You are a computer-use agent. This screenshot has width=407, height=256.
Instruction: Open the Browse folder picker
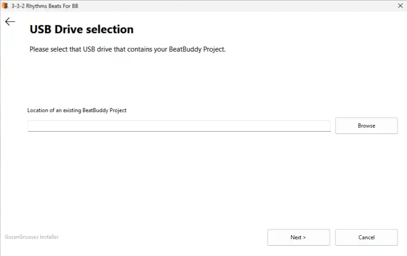(x=366, y=126)
